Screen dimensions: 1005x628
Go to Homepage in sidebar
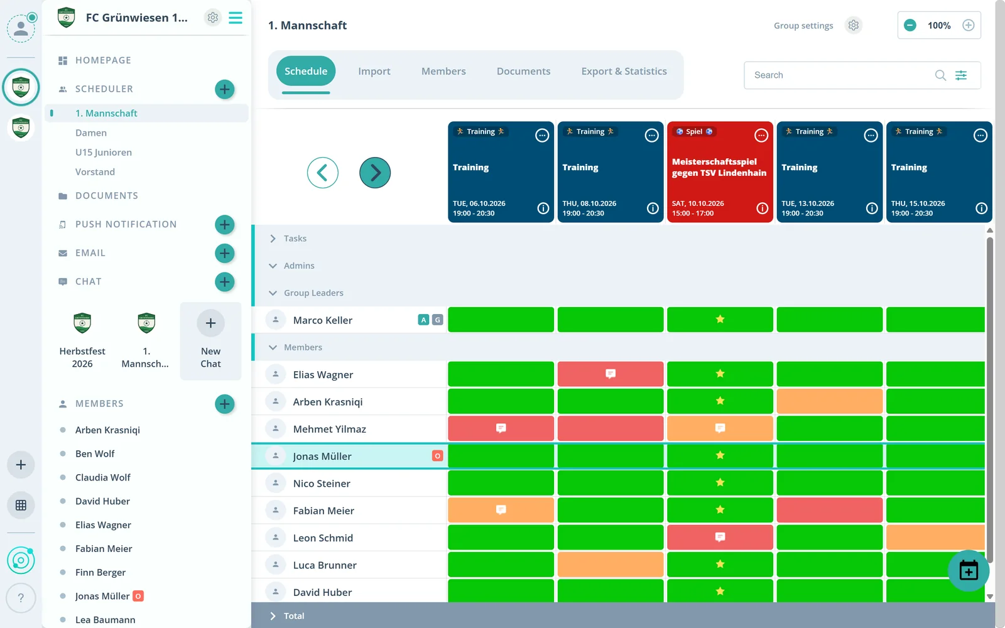pyautogui.click(x=103, y=60)
